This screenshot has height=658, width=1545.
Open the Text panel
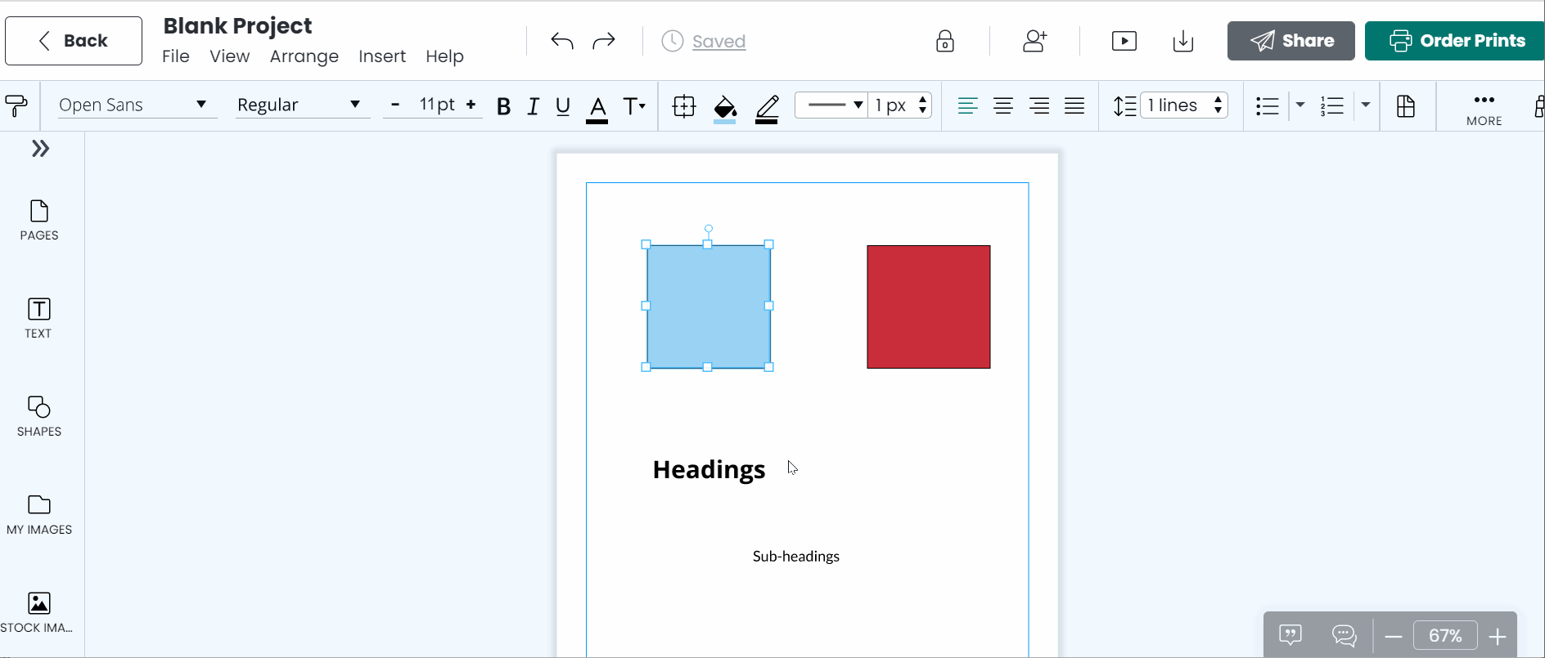[38, 319]
